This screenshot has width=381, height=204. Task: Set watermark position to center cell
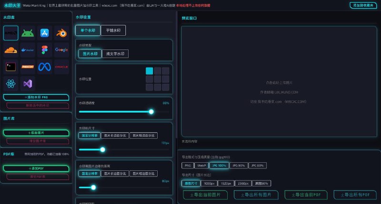click(158, 79)
